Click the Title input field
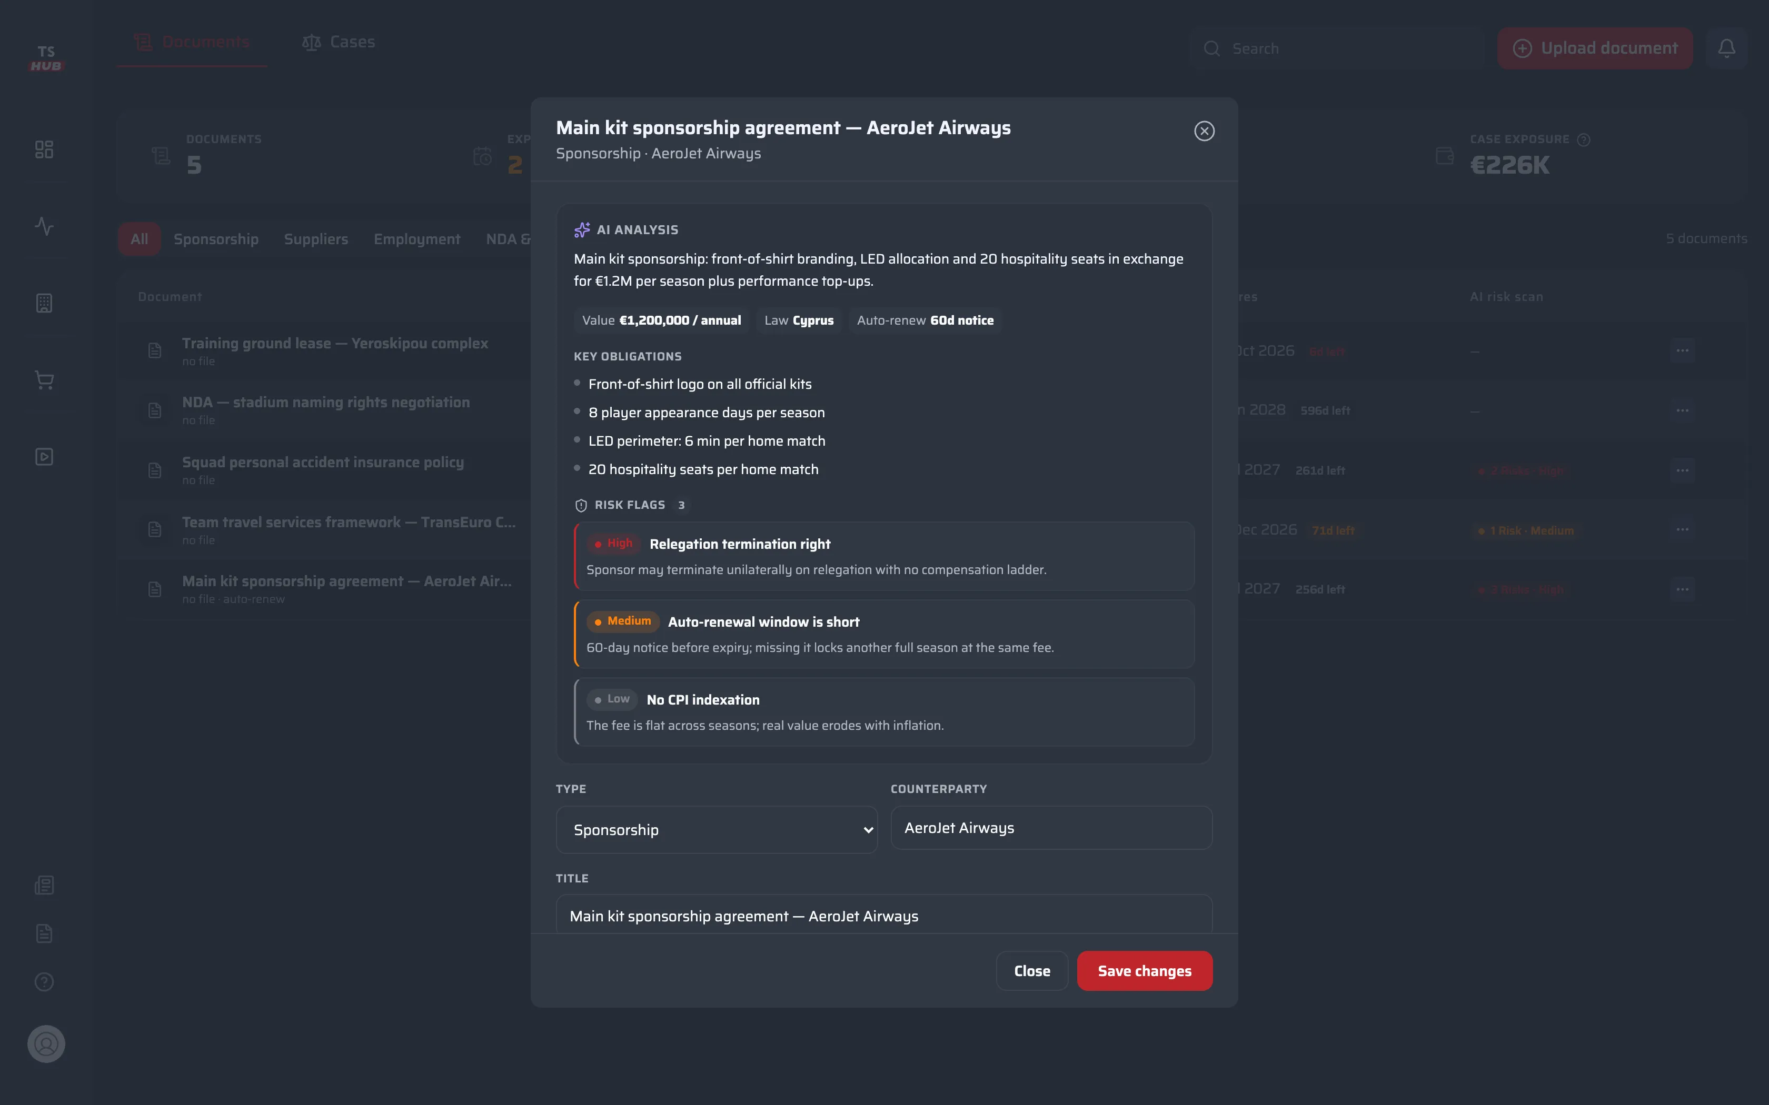The height and width of the screenshot is (1105, 1769). (x=884, y=915)
